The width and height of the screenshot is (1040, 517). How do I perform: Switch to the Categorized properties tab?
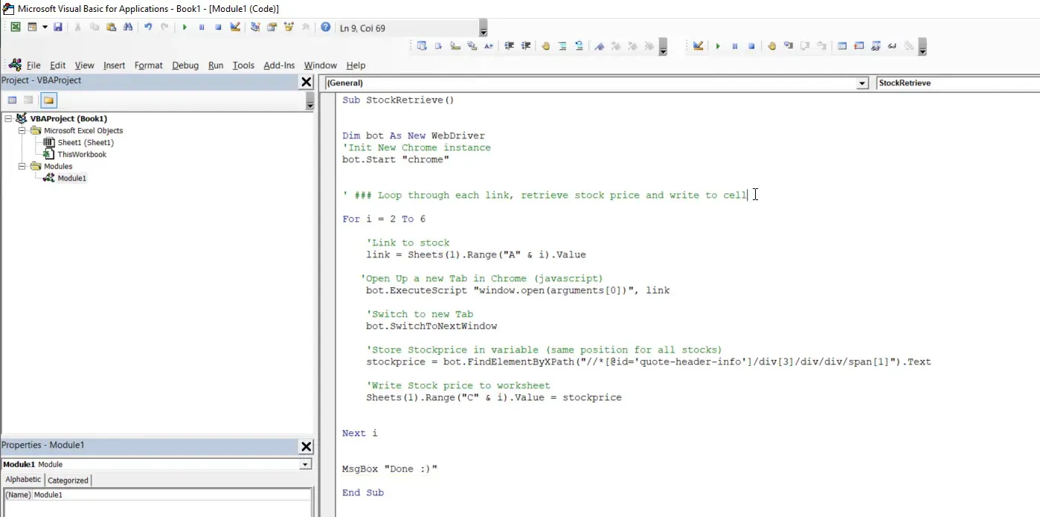pos(68,481)
